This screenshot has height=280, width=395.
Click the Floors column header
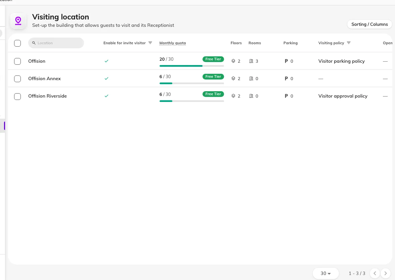coord(236,43)
